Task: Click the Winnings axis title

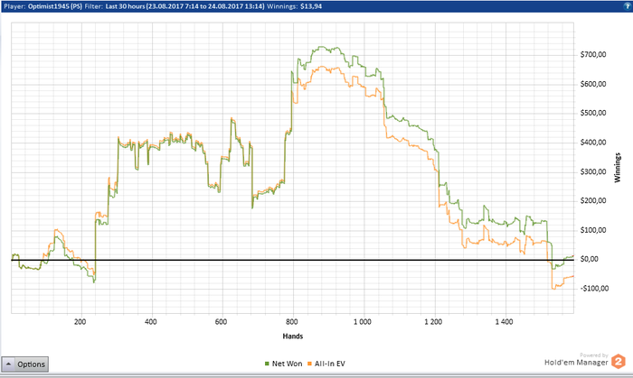Action: point(618,168)
